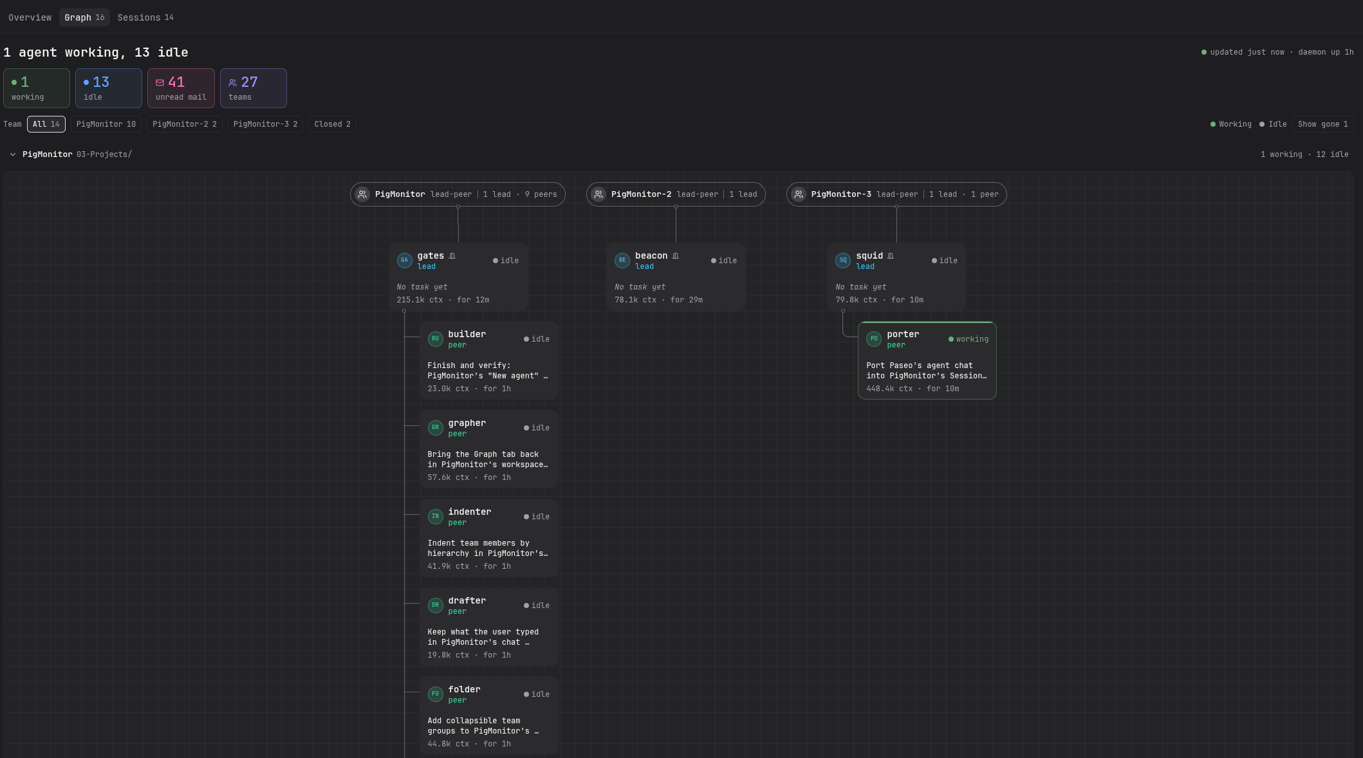Image resolution: width=1363 pixels, height=758 pixels.
Task: Click the GR avatar on grapher card
Action: (x=436, y=428)
